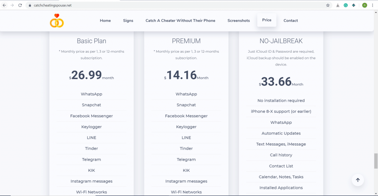Click Wi-Fi Networks in Basic Plan
Screen dimensions: 378x196
pyautogui.click(x=92, y=192)
